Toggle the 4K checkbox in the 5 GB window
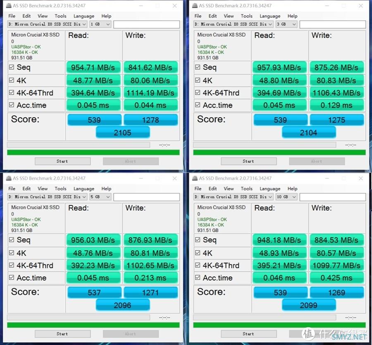This screenshot has width=372, height=345. pyautogui.click(x=12, y=253)
